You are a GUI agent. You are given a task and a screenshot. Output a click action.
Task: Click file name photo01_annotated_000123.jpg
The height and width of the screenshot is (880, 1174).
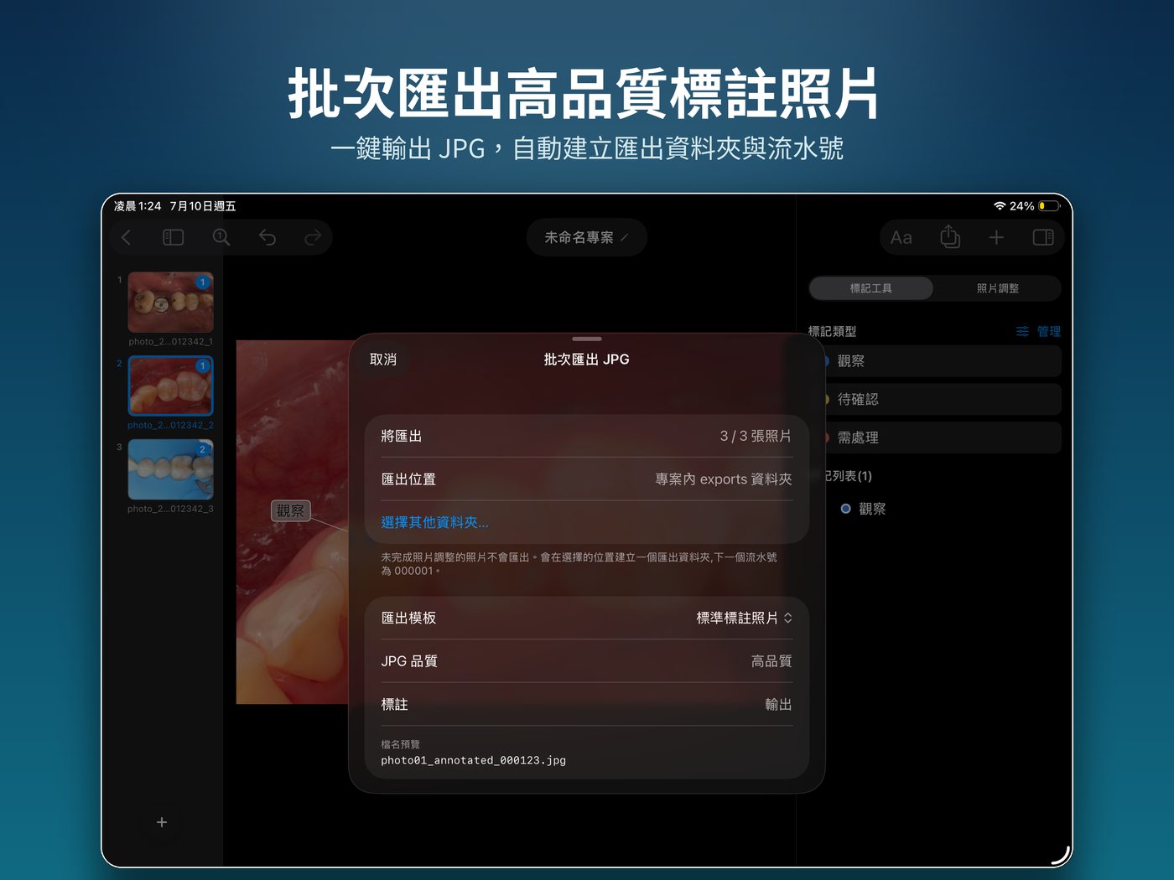click(473, 760)
